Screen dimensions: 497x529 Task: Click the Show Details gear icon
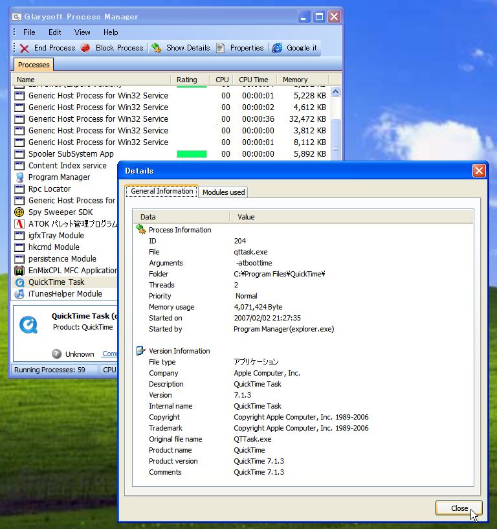[157, 48]
